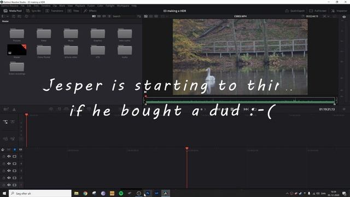Screen dimensions: 350x197
Task: Open the Help menu
Action: click(134, 6)
